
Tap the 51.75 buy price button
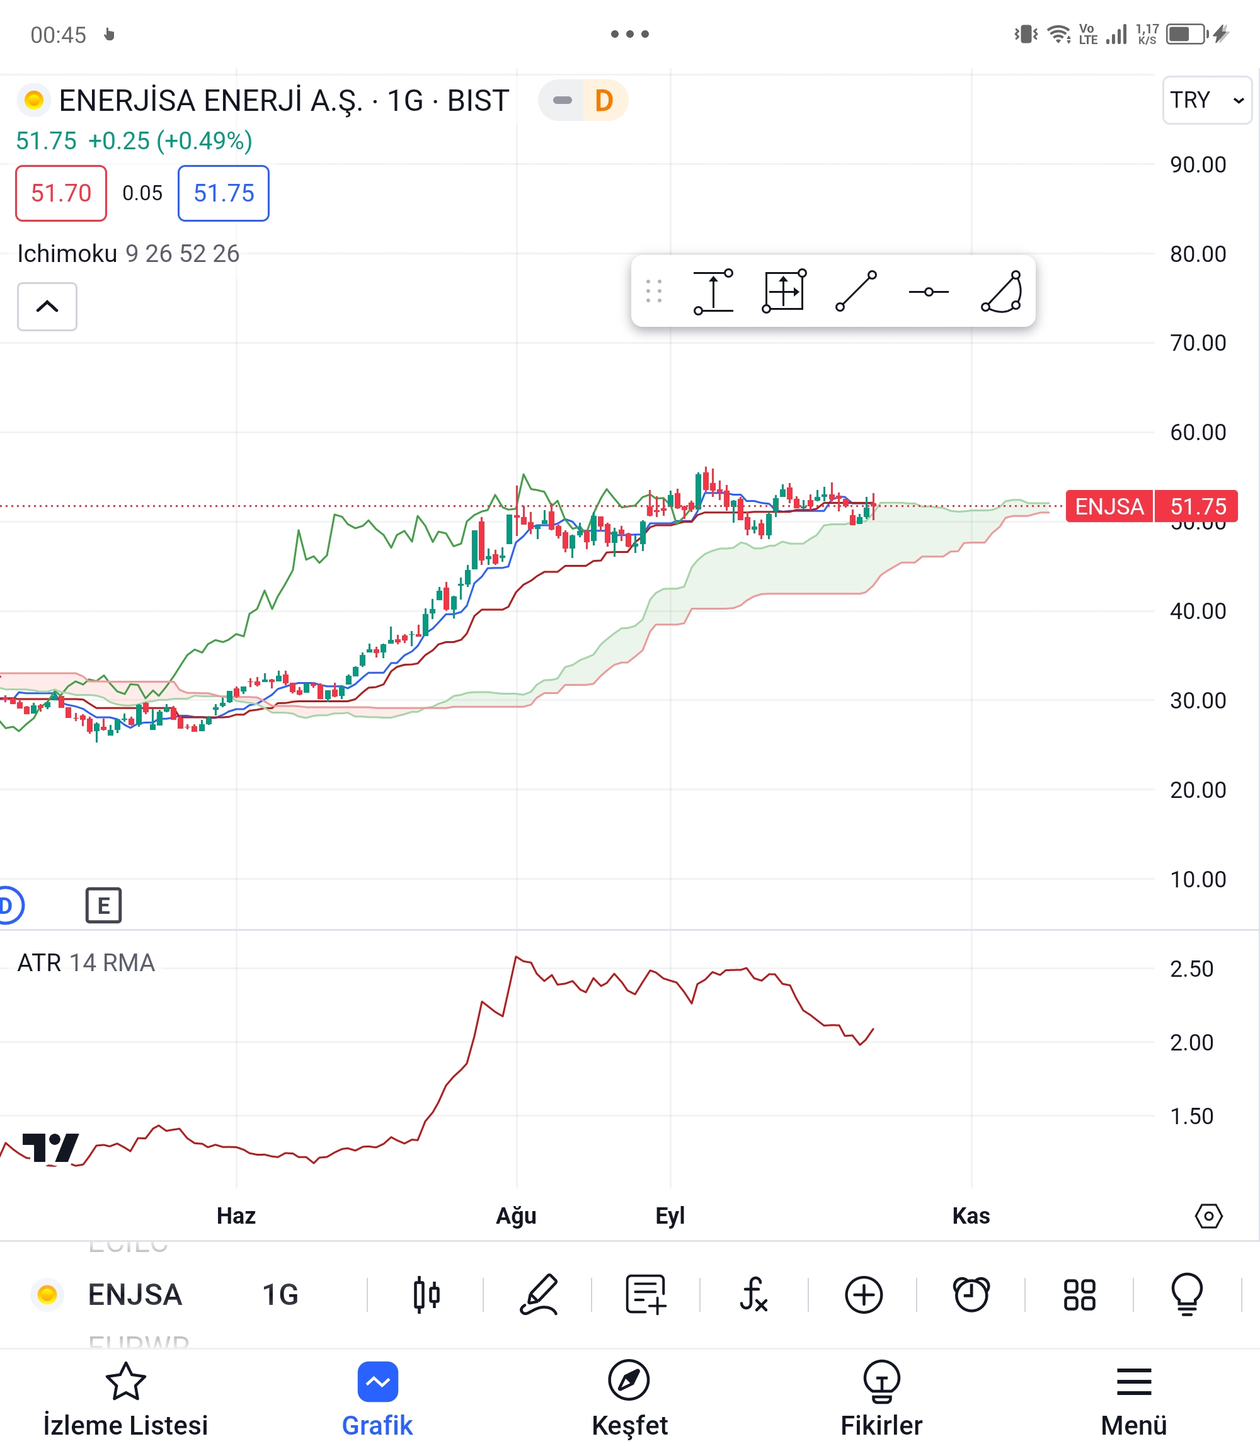[x=224, y=193]
